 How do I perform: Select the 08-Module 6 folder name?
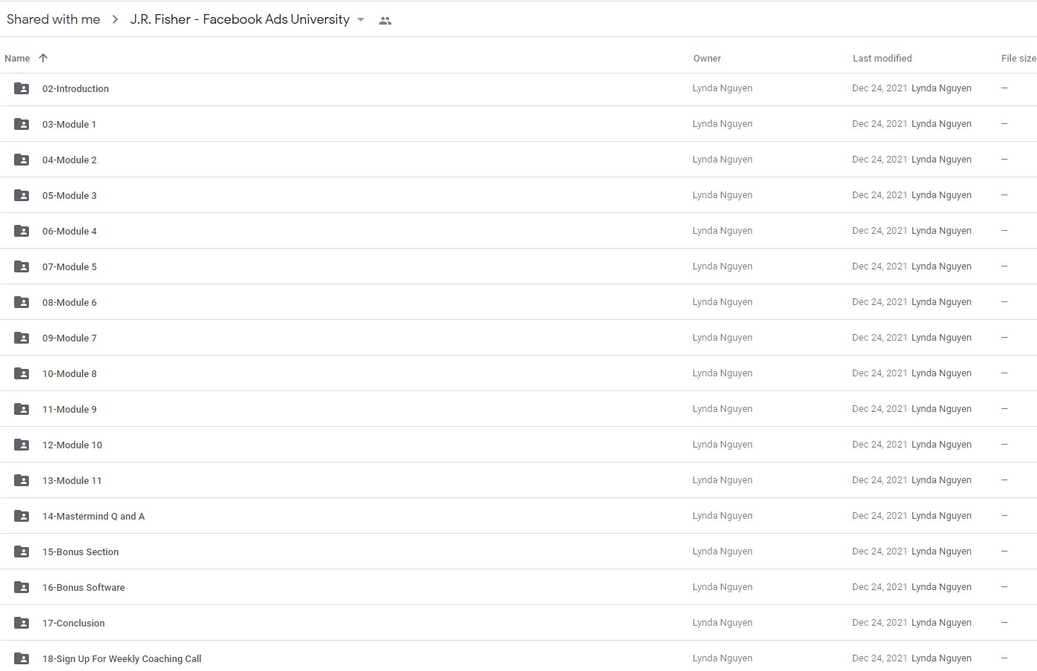click(x=69, y=302)
